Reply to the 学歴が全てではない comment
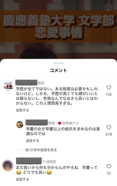The height and width of the screenshot is (186, 117). 23,110
